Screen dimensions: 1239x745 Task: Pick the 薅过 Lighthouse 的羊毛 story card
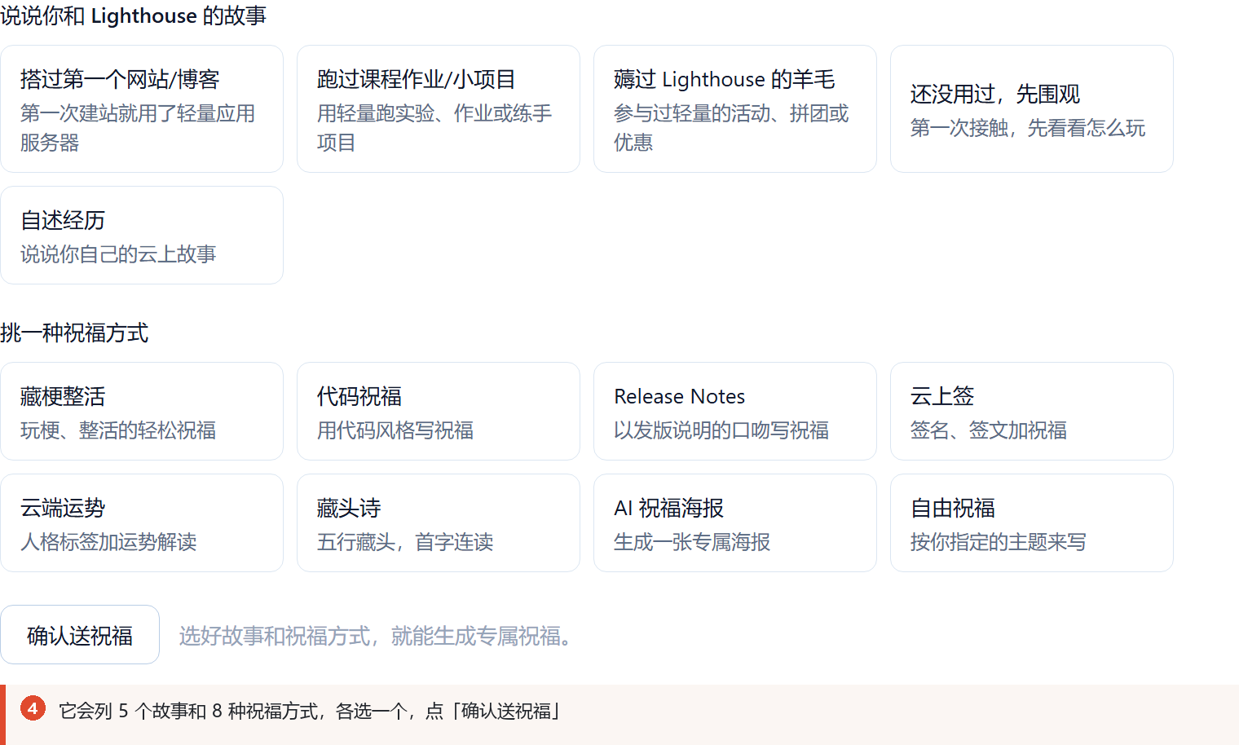[x=735, y=109]
